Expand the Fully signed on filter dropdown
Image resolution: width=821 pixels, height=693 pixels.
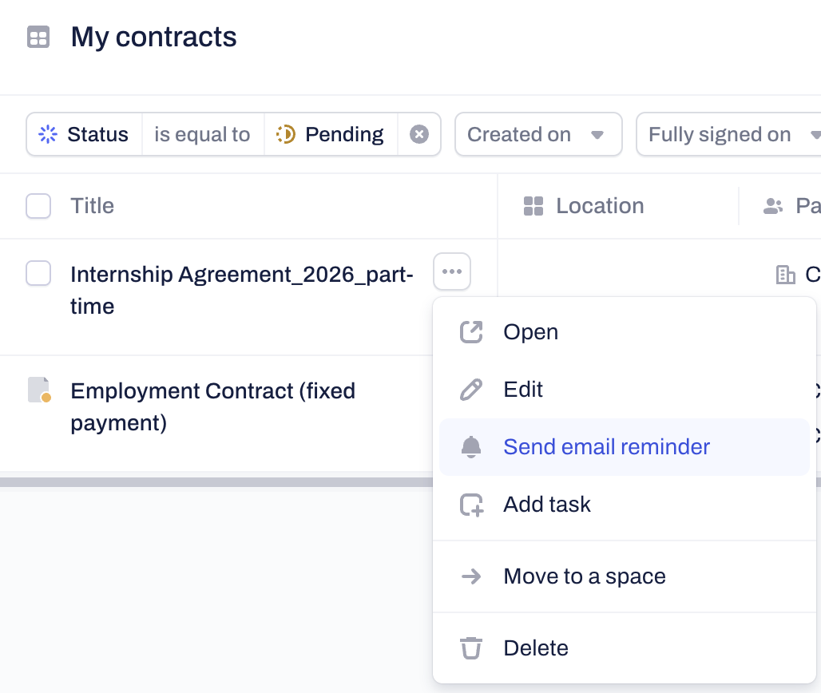pos(729,134)
